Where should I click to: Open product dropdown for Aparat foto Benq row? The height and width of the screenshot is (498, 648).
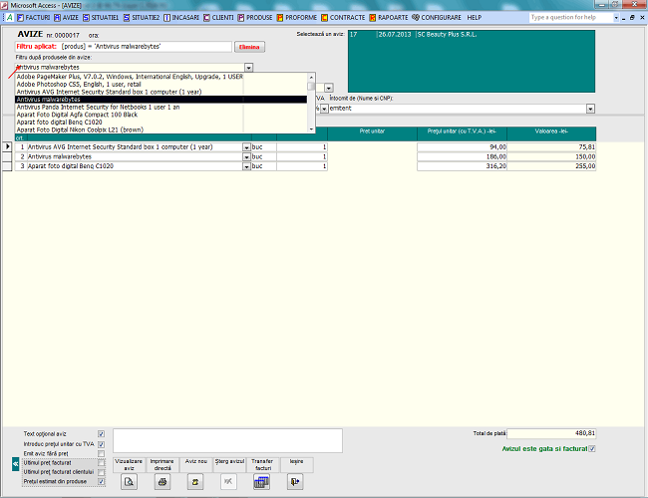[246, 165]
